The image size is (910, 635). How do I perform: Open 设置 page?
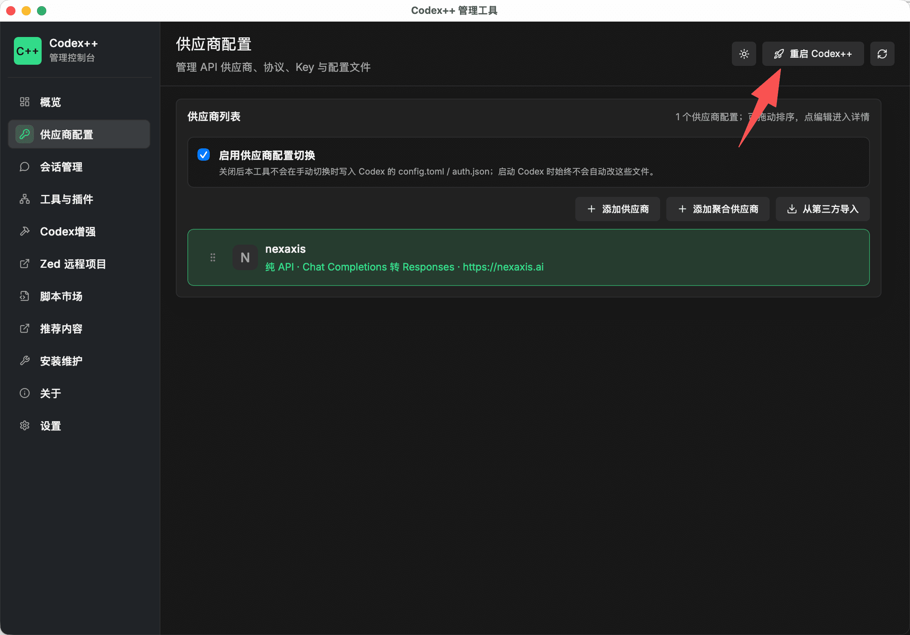[79, 425]
